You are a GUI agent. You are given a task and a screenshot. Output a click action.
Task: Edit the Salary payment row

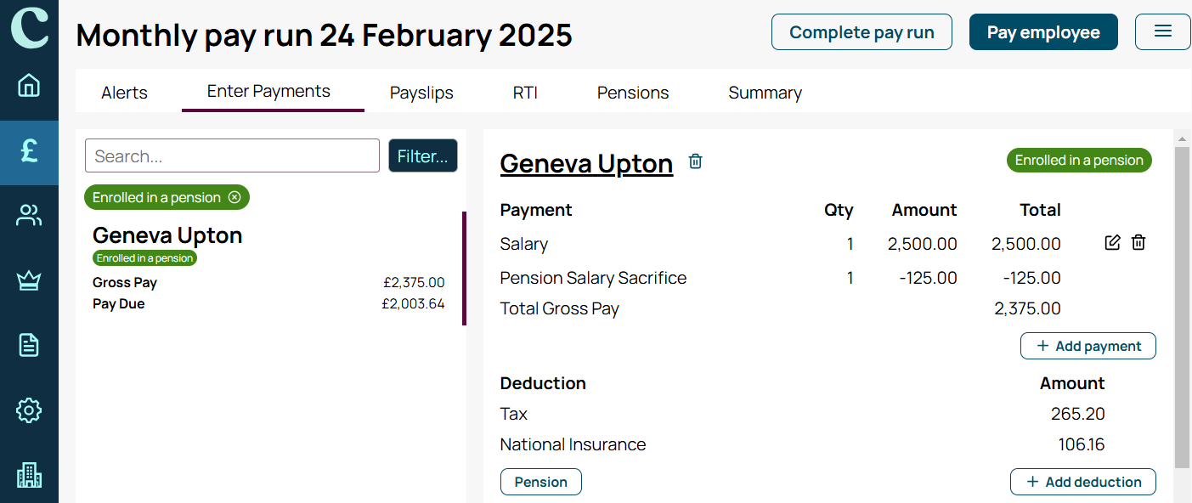[x=1112, y=243]
